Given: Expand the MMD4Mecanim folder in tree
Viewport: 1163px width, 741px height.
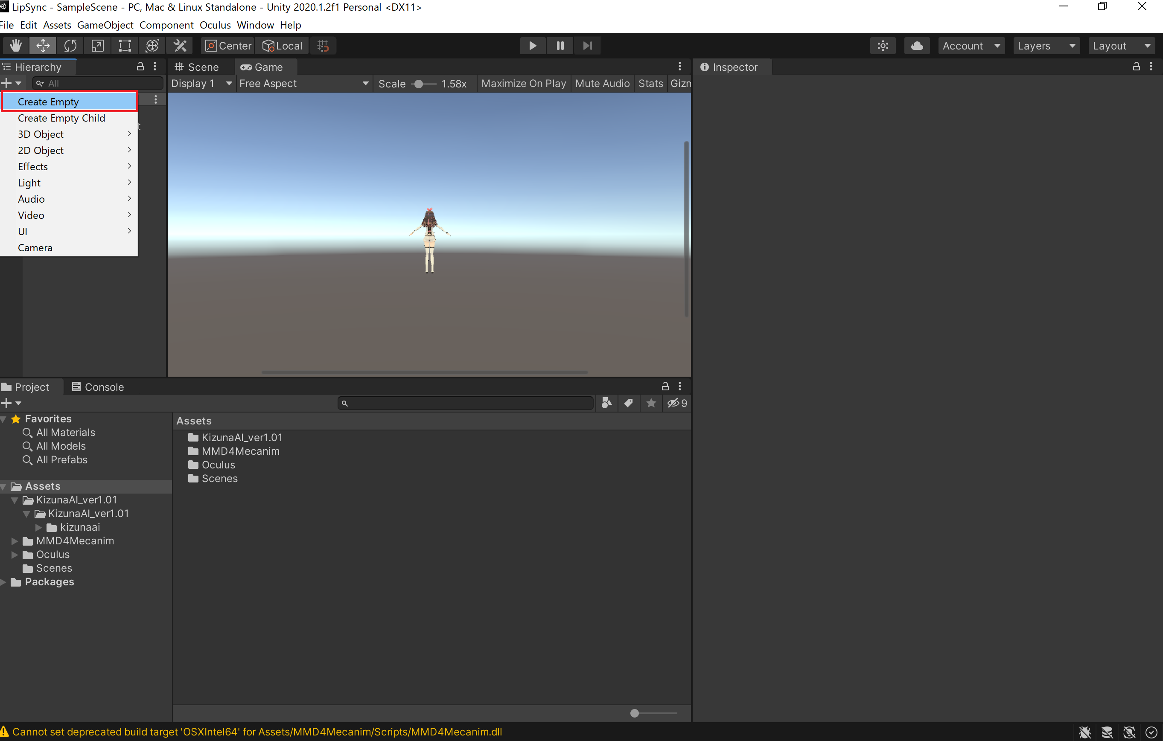Looking at the screenshot, I should (15, 540).
